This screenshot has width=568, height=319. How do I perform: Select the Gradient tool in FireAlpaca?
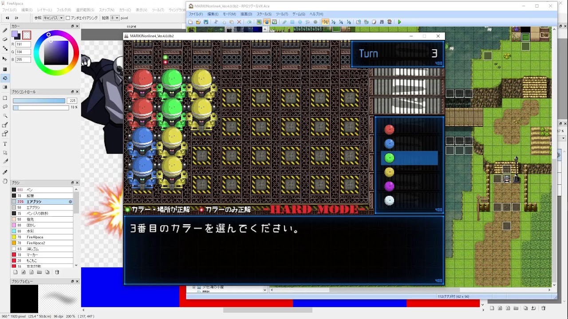pyautogui.click(x=5, y=87)
